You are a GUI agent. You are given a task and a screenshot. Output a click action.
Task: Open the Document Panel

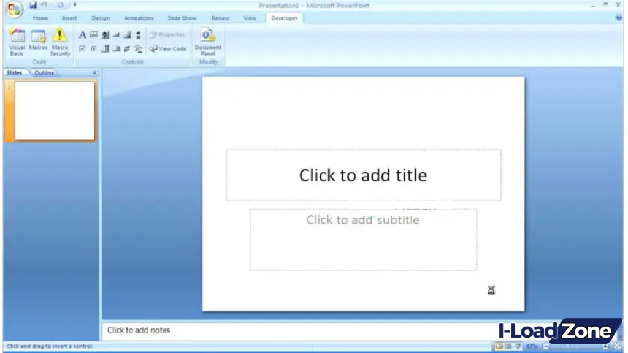pos(207,43)
